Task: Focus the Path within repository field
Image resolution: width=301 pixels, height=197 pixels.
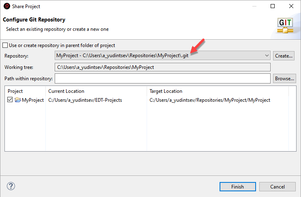Action: [x=162, y=78]
